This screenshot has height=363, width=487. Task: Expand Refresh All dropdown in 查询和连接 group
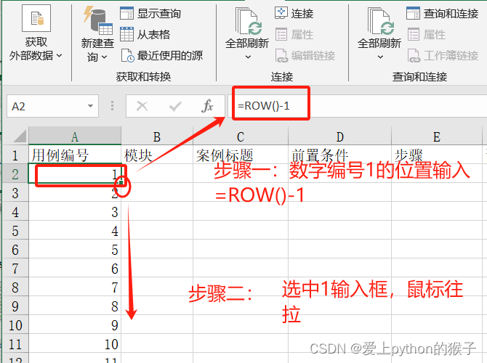380,57
